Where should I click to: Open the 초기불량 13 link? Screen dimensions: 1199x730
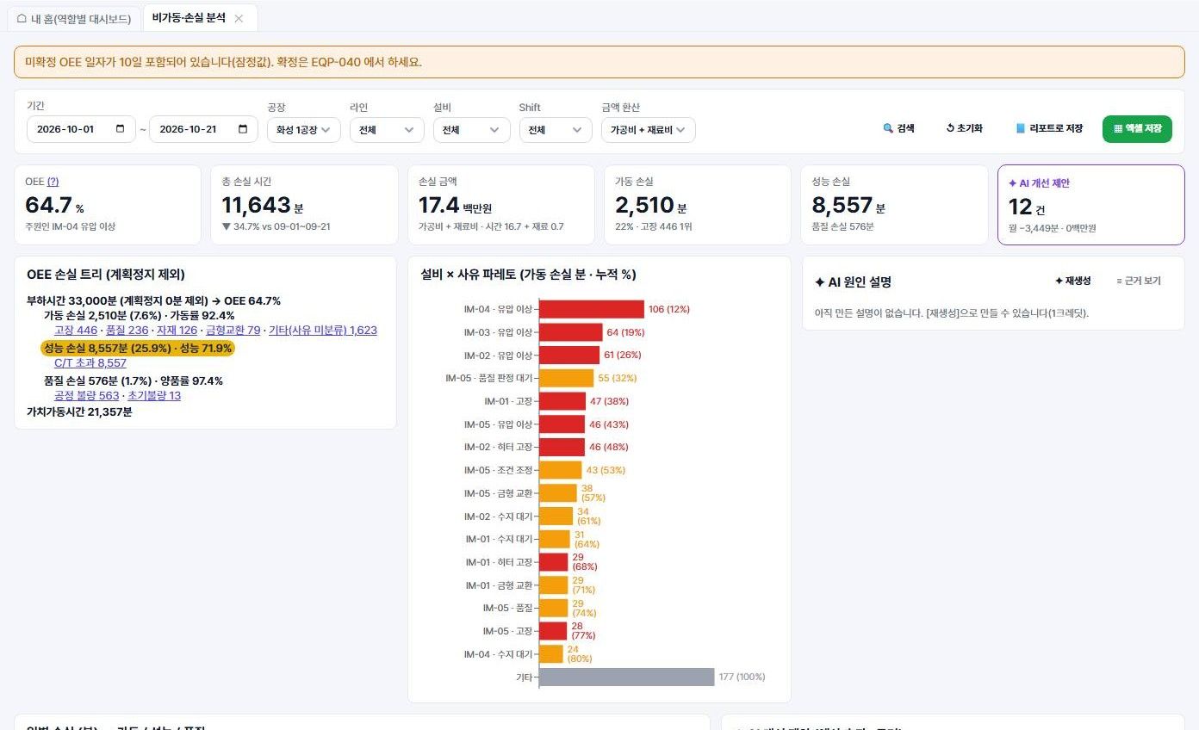[x=154, y=396]
